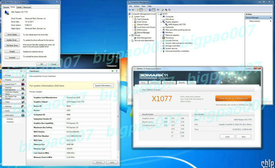This screenshot has width=275, height=168.
Task: Click Discard button in Catalyst Control Center
Action: point(99,162)
